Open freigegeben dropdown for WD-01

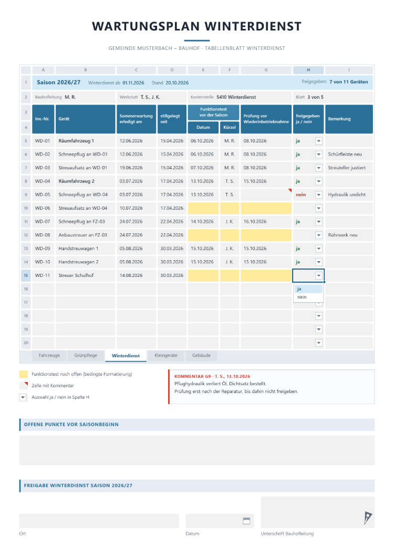[319, 141]
